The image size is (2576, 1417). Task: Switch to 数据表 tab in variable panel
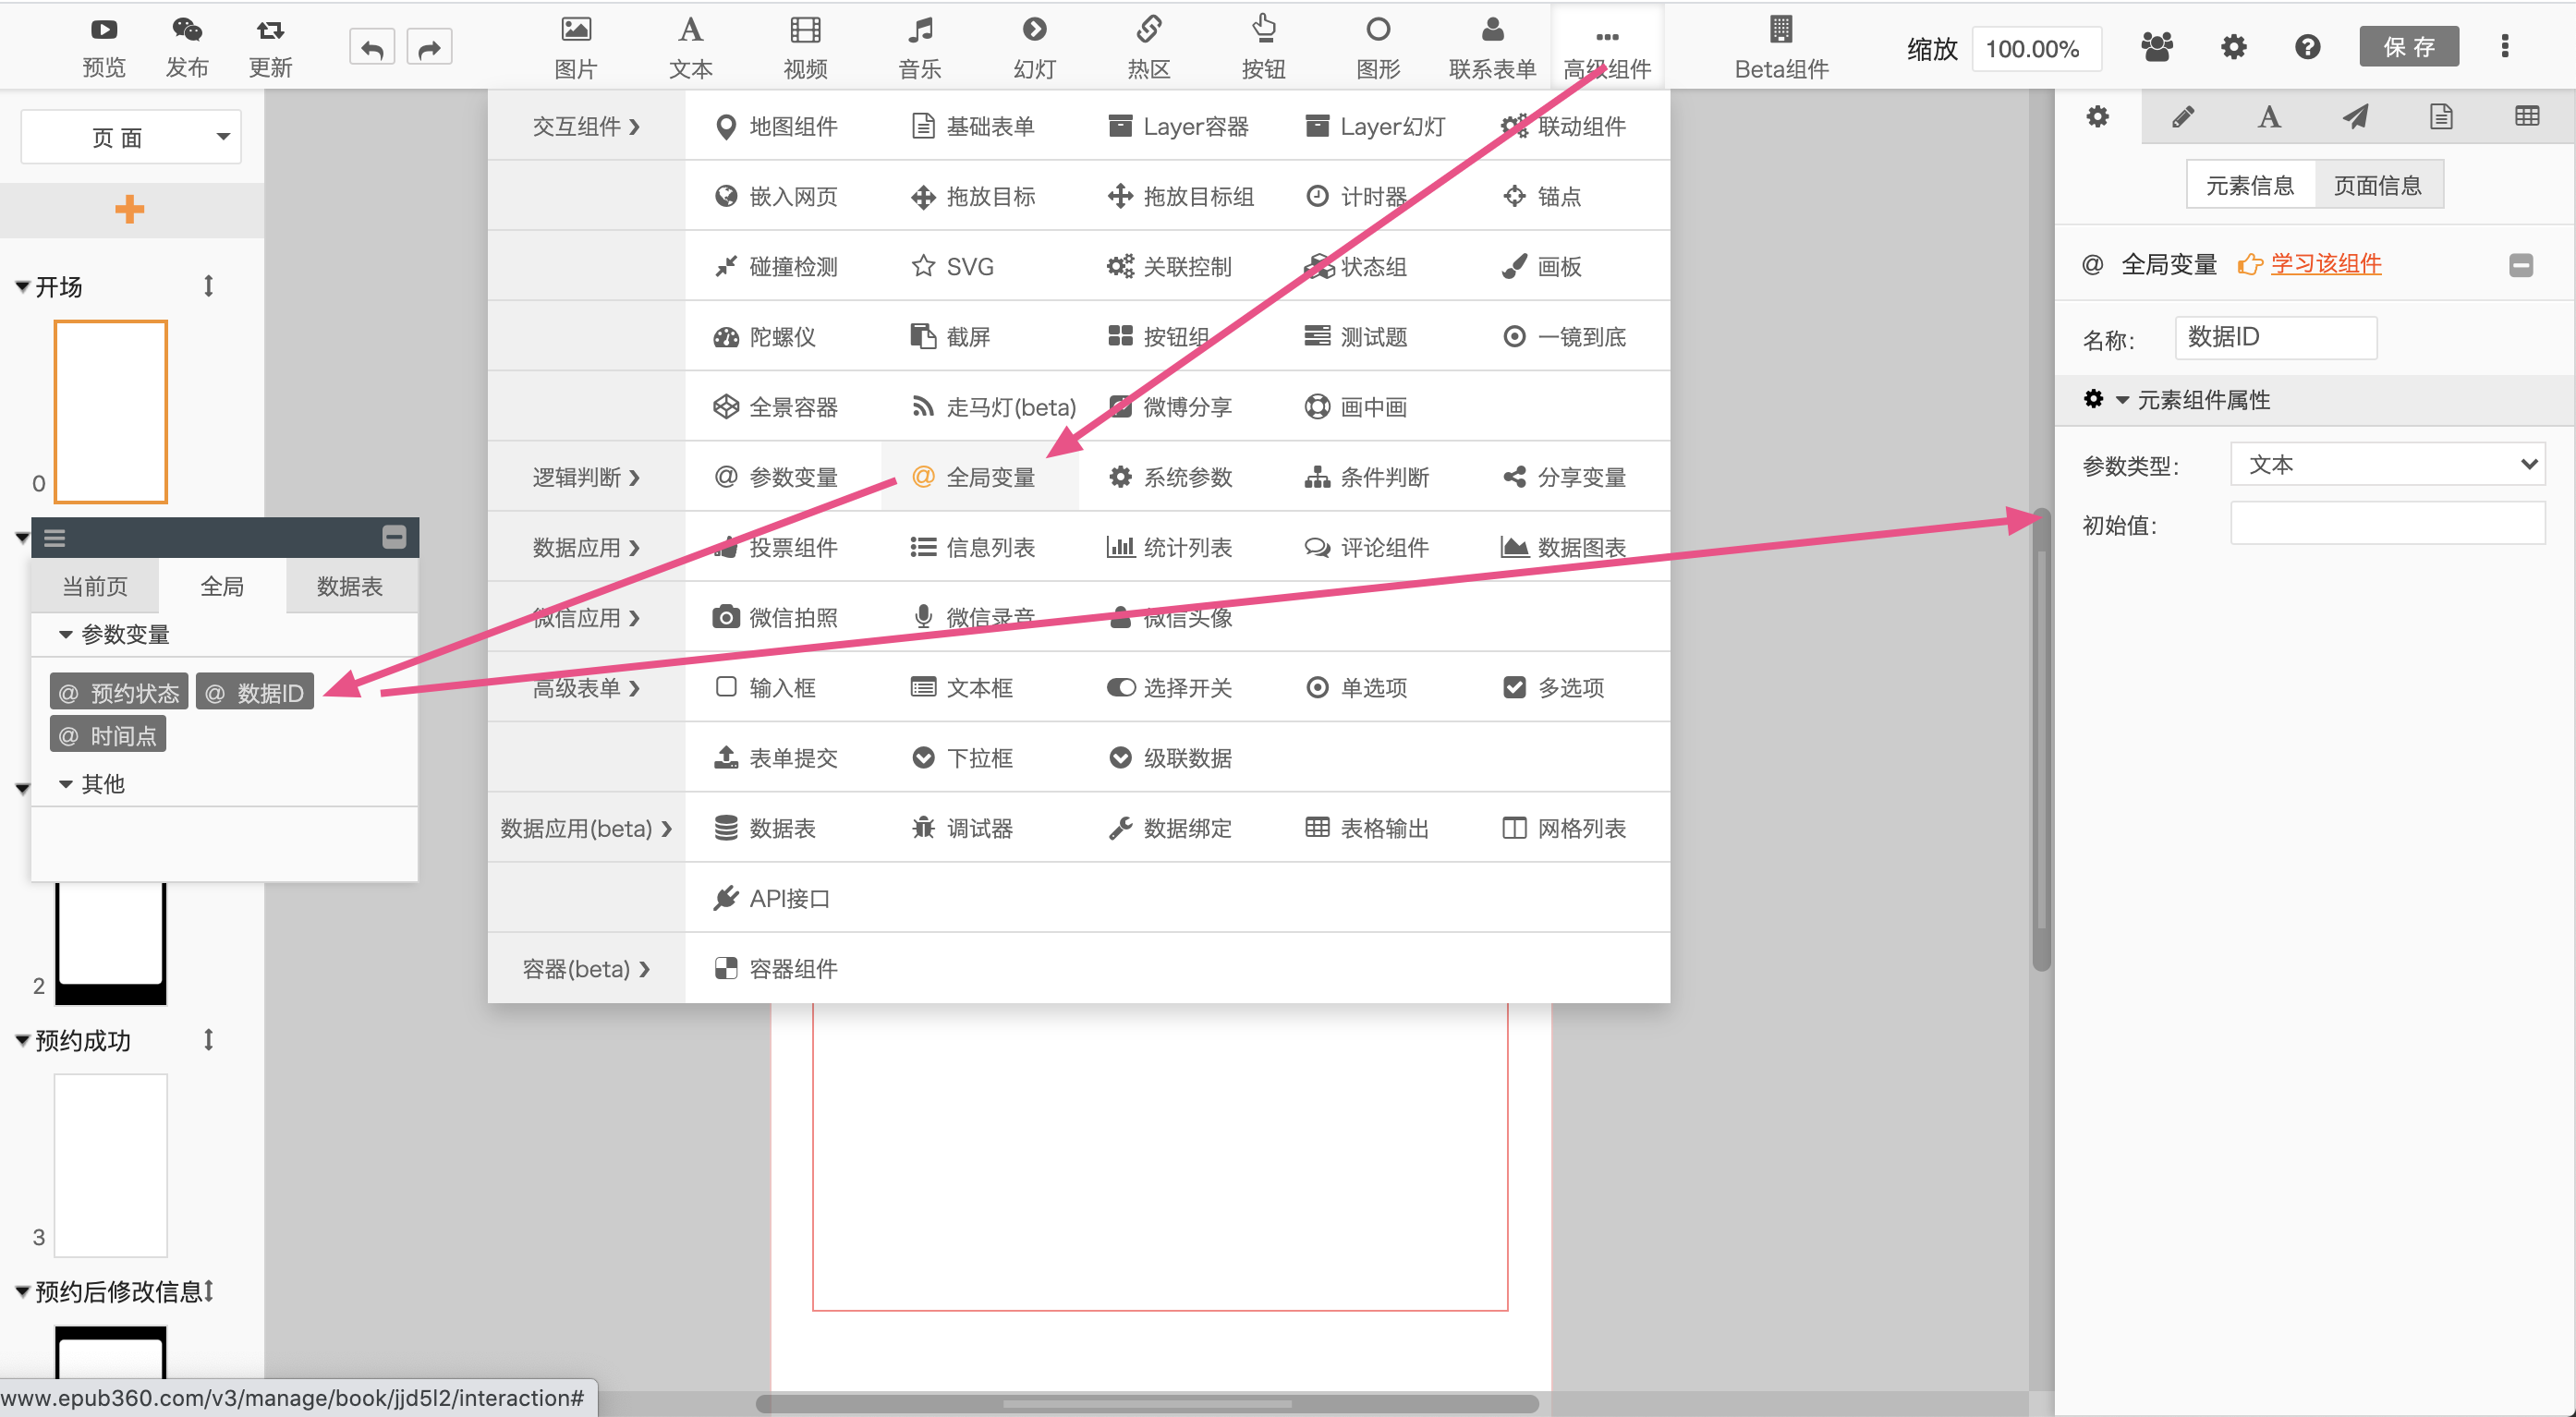pos(349,586)
